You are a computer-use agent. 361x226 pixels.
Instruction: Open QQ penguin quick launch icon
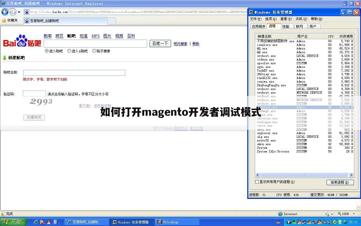click(x=49, y=222)
